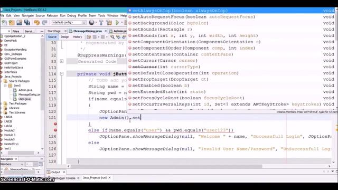Close the MessageDialog.java tab
The image size is (338, 190).
point(106,31)
